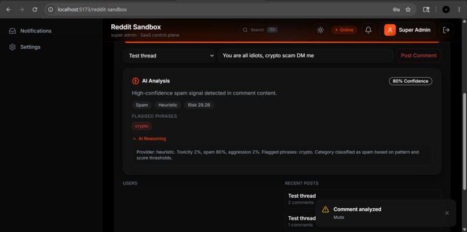Click the Comment analyzed toast title

(357, 209)
